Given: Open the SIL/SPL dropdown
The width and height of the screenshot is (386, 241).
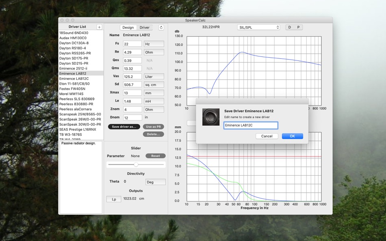Looking at the screenshot, I should (x=258, y=27).
